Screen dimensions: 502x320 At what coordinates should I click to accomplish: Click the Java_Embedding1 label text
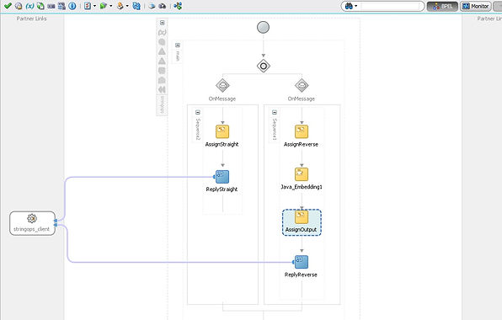tap(302, 187)
